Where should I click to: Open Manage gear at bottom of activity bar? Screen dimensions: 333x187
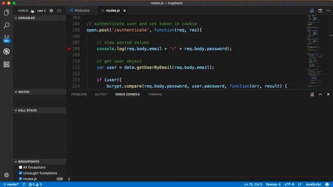[x=6, y=175]
